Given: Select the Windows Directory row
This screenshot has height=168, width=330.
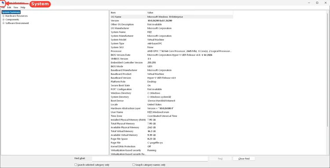Looking at the screenshot, I should click(x=172, y=93).
